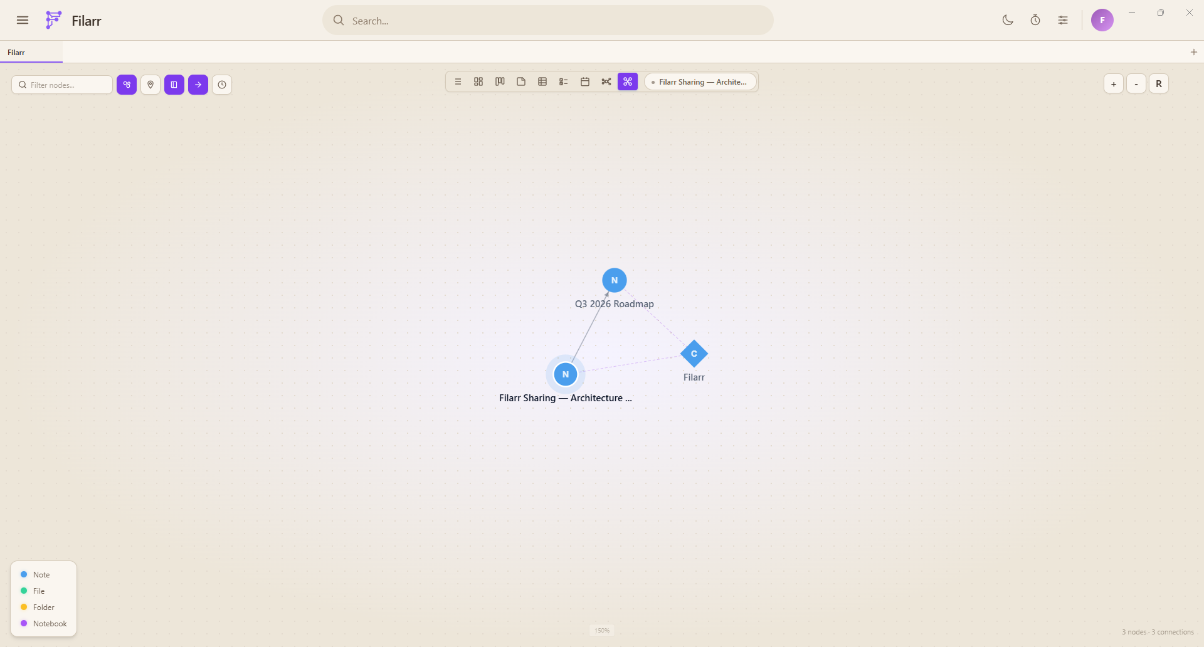The image size is (1204, 647).
Task: Toggle the map pin button
Action: point(150,85)
